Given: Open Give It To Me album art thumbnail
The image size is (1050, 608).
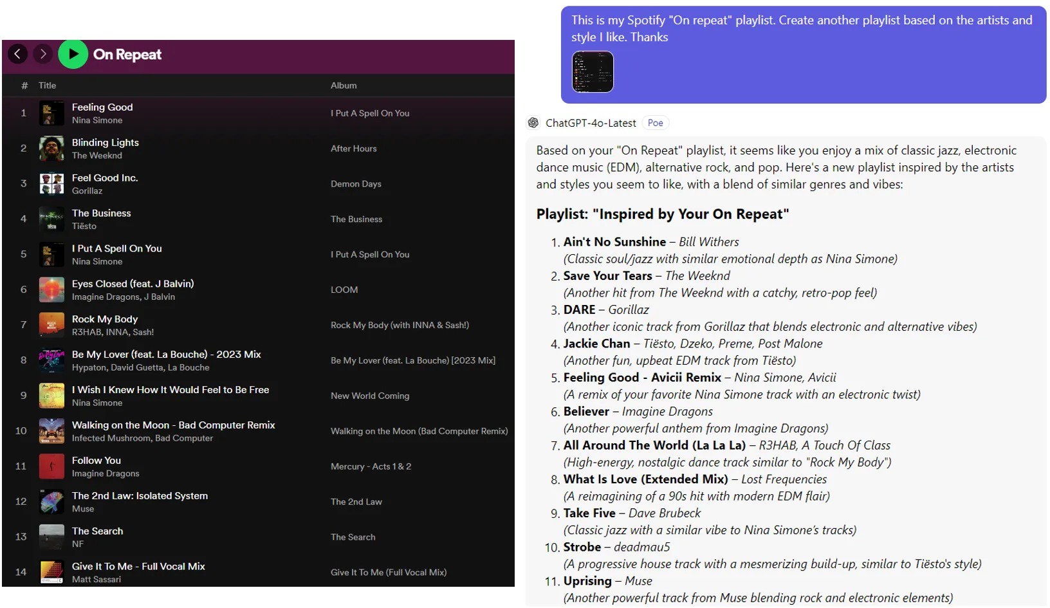Looking at the screenshot, I should (x=51, y=573).
